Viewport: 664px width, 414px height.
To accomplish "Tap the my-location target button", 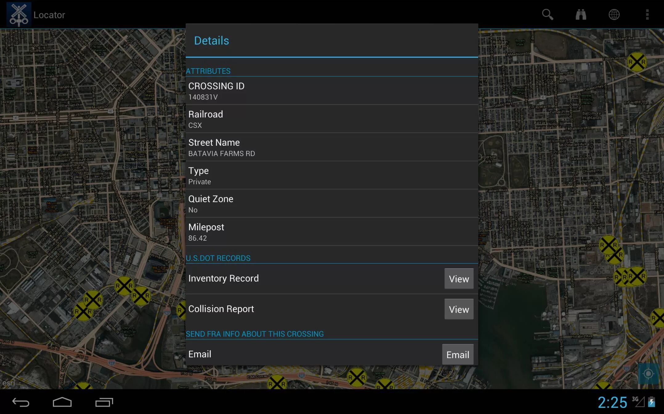I will [x=648, y=374].
